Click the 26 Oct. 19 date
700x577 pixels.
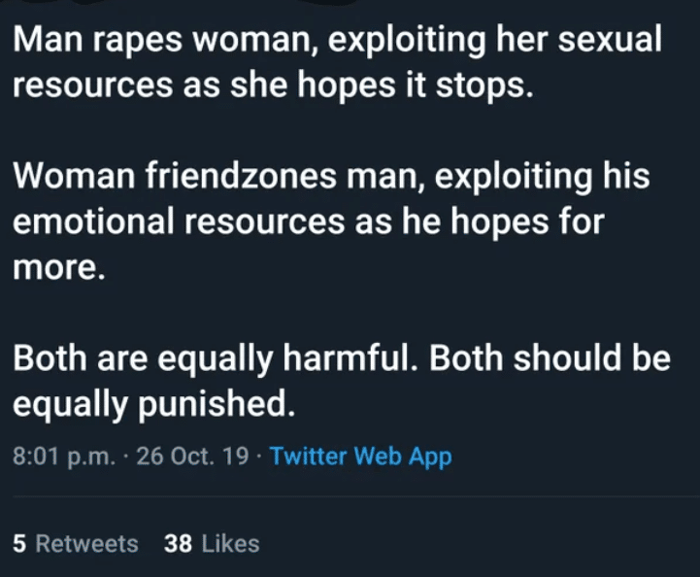tap(192, 457)
